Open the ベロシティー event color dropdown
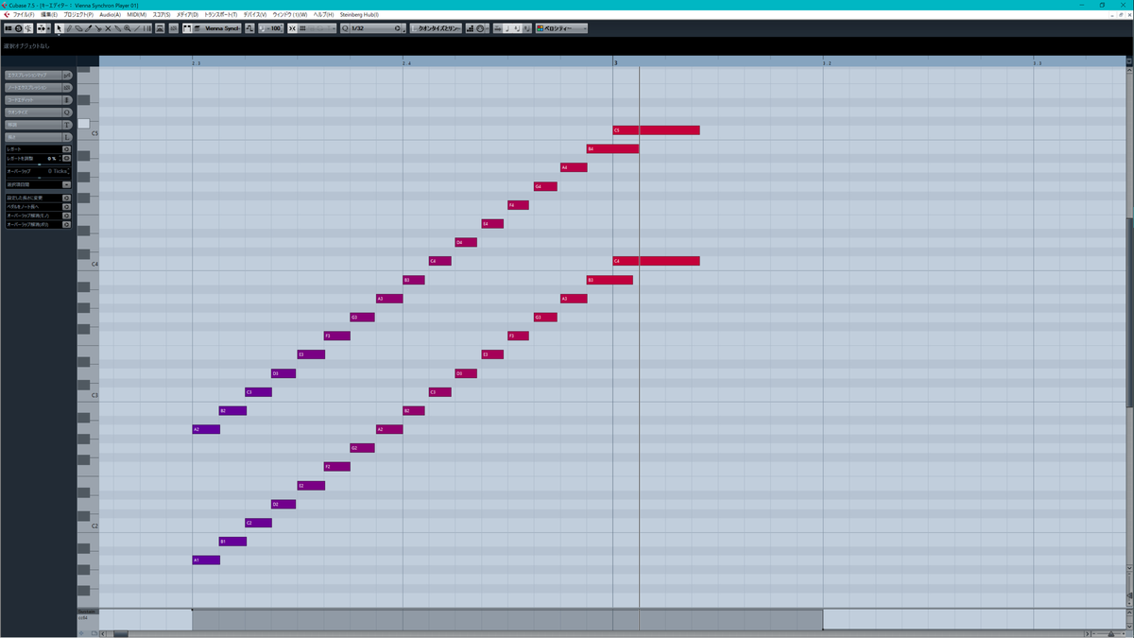Screen dimensions: 1134x638 pos(561,28)
